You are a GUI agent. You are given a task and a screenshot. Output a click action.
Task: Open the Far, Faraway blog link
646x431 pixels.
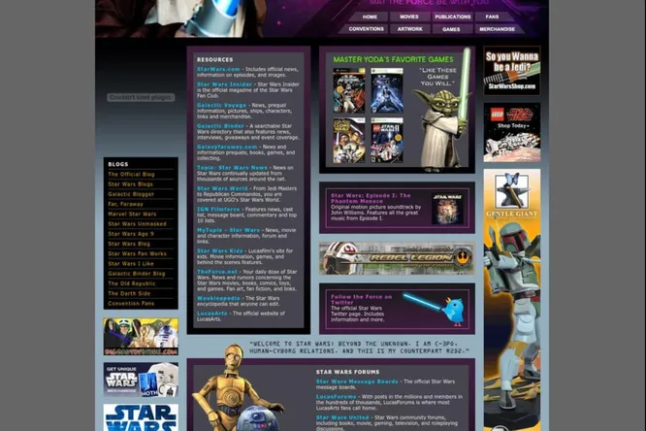point(125,204)
